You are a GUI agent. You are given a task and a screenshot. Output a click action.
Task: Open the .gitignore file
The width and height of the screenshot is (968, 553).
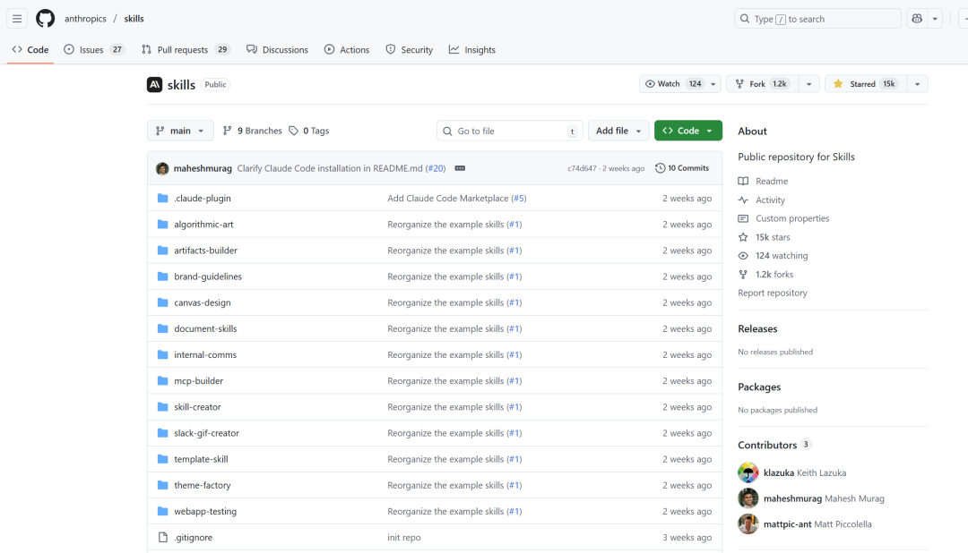point(194,538)
